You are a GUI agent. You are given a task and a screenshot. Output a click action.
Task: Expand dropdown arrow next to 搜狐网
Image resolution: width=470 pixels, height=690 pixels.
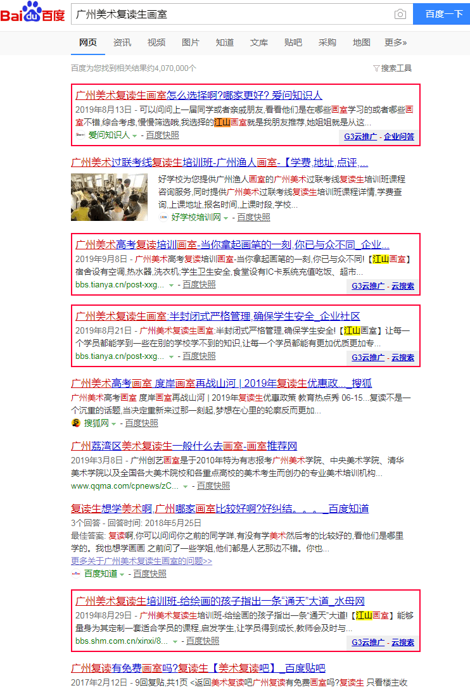(x=113, y=423)
